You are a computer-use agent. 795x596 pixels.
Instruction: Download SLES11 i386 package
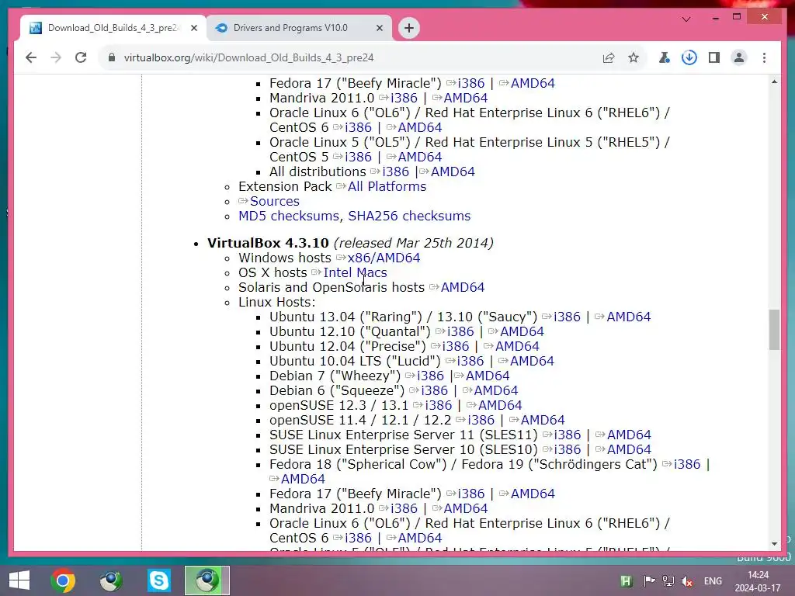click(568, 435)
